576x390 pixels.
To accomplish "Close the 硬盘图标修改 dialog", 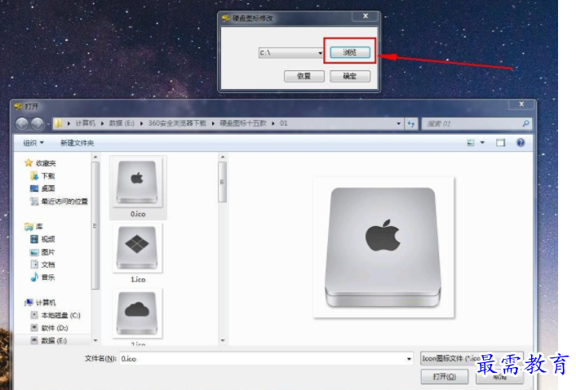I will click(x=366, y=16).
